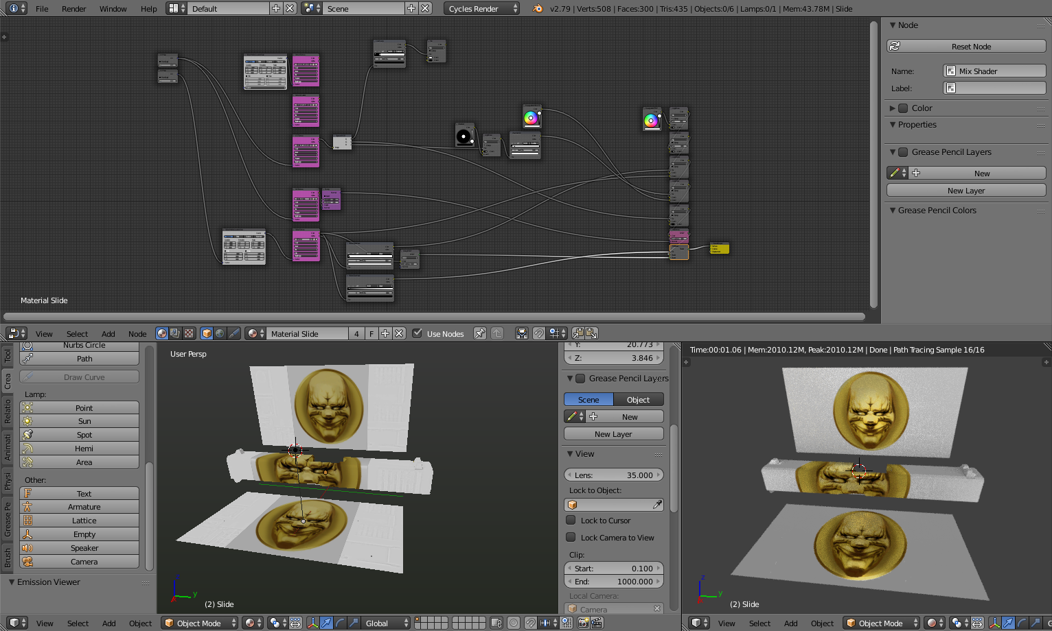Open Object Mode dropdown in left viewport
The height and width of the screenshot is (631, 1052).
[x=201, y=623]
